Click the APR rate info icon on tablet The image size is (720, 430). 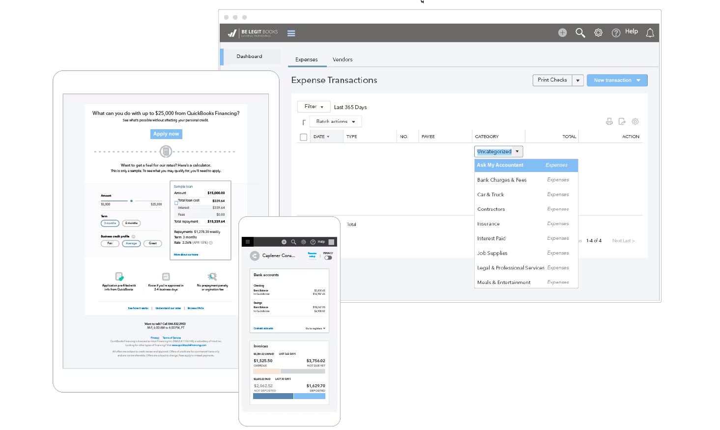click(x=211, y=243)
